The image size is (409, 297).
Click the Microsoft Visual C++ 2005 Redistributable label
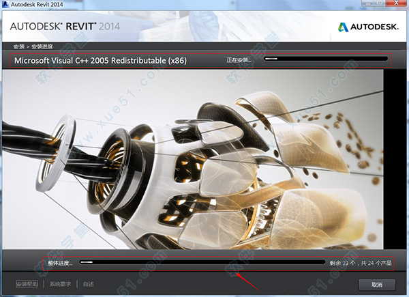pos(100,61)
